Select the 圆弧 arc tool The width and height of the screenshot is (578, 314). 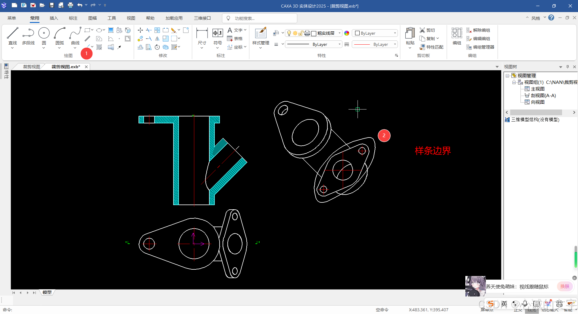click(60, 36)
